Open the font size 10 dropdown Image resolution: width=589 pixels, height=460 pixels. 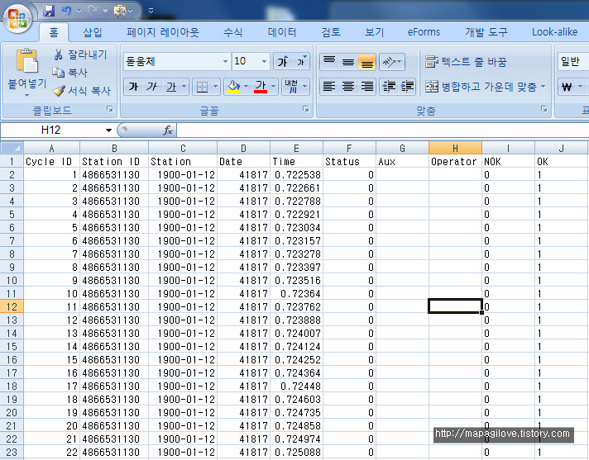click(x=264, y=61)
